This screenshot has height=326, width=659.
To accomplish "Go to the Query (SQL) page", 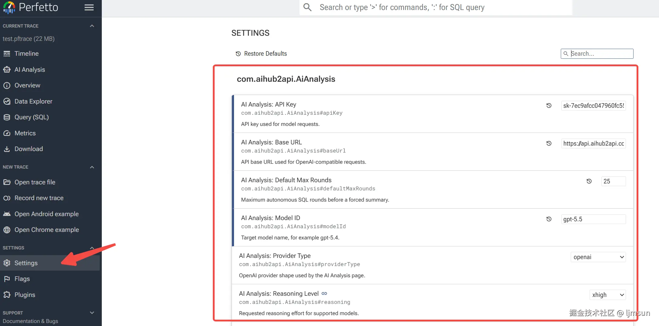I will (x=32, y=117).
